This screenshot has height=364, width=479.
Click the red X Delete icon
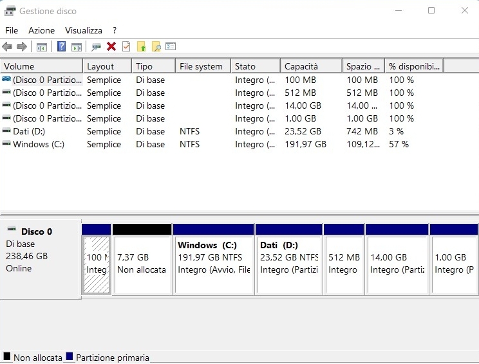(111, 46)
